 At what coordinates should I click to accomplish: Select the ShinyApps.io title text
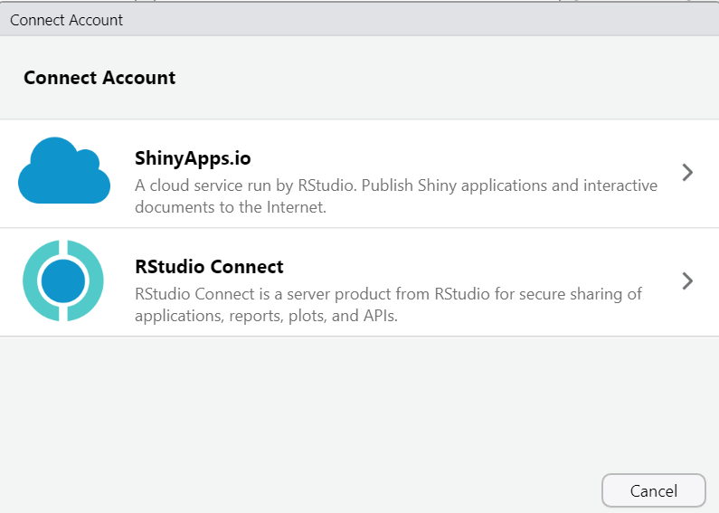coord(193,158)
